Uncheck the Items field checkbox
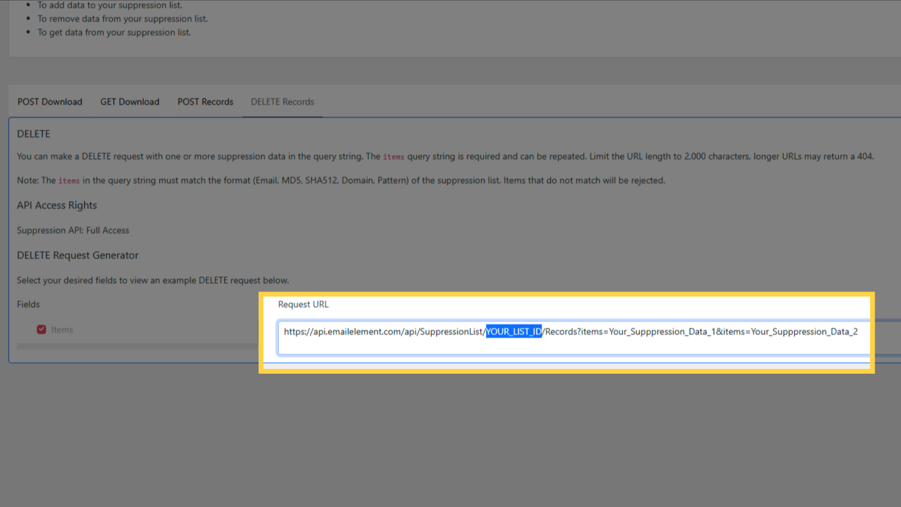This screenshot has width=901, height=507. pyautogui.click(x=41, y=330)
